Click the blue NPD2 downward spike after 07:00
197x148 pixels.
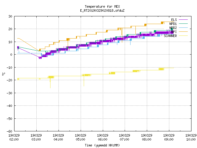click(x=130, y=43)
